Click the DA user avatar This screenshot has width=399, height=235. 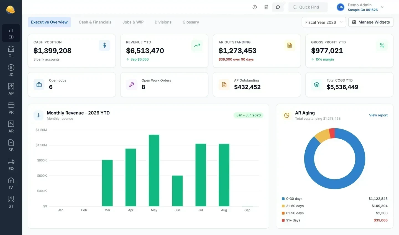(341, 7)
